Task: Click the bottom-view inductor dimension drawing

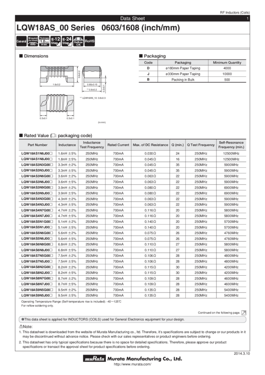Action: [x=57, y=103]
